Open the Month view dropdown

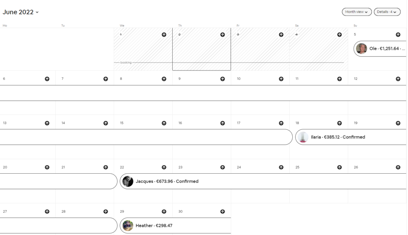tap(357, 12)
